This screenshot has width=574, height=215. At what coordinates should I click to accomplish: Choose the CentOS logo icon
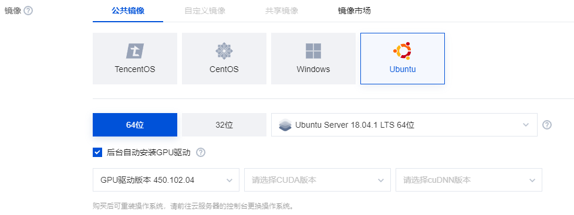224,51
